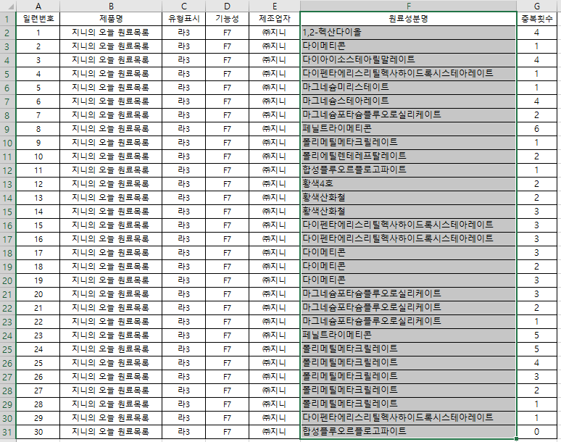The height and width of the screenshot is (442, 561).
Task: Select column G header
Action: [536, 6]
